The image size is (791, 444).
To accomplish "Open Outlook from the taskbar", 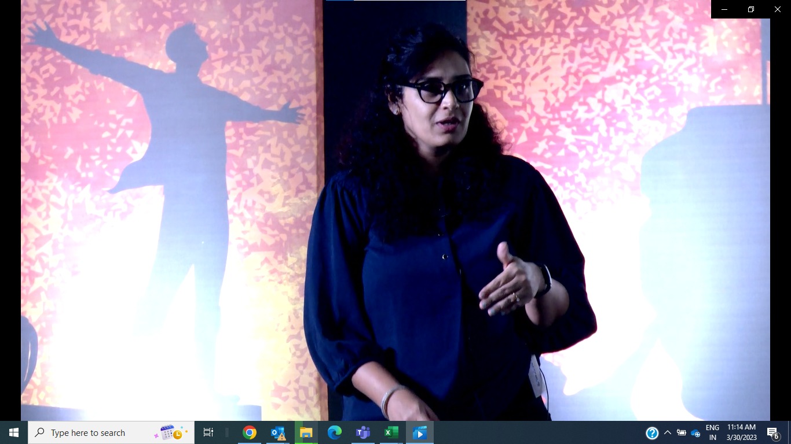I will point(278,432).
